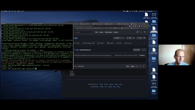Switch to the Projects repository tab
This screenshot has width=195, height=110.
[110, 43]
